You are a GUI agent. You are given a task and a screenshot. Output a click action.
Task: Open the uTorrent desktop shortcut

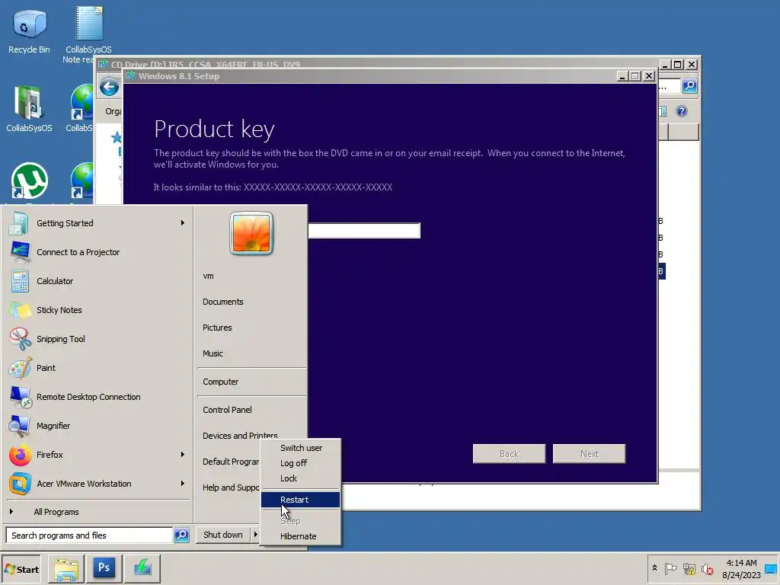pyautogui.click(x=30, y=181)
